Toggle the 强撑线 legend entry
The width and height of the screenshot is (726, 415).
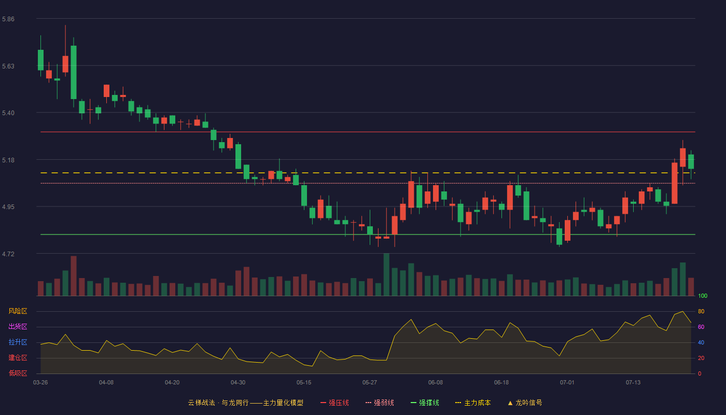pos(425,403)
